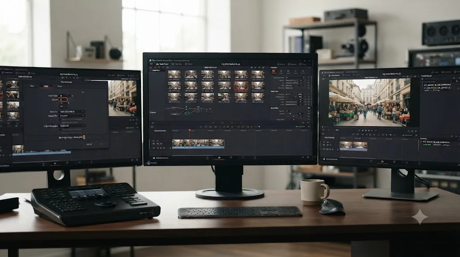Click the timeline clip thumbnail on left monitor
Viewport: 460px width, 257px height.
click(x=18, y=149)
